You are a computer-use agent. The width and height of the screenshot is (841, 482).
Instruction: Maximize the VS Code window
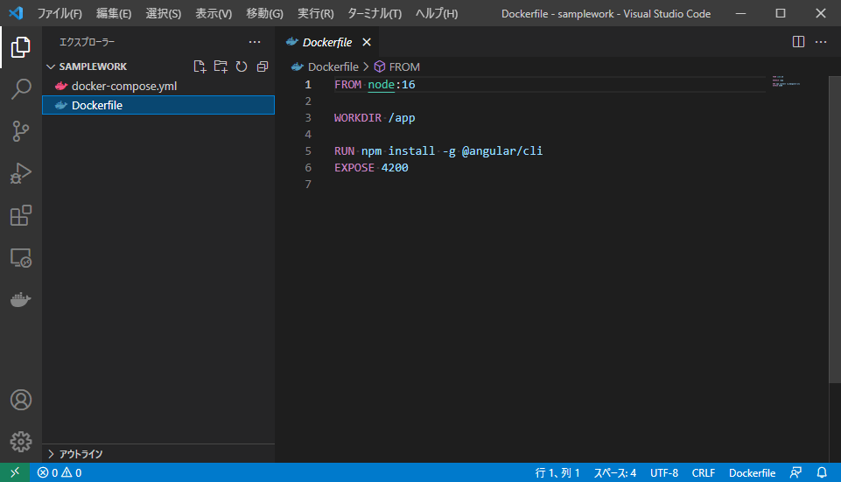tap(781, 13)
